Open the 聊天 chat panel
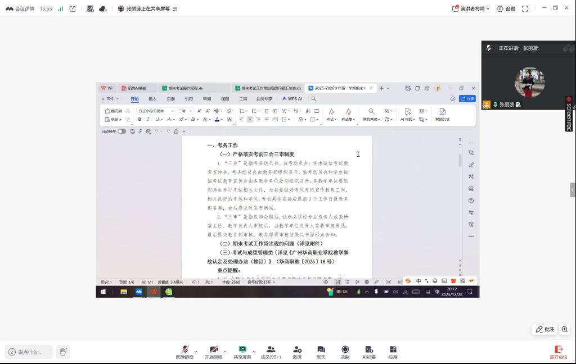 click(321, 351)
